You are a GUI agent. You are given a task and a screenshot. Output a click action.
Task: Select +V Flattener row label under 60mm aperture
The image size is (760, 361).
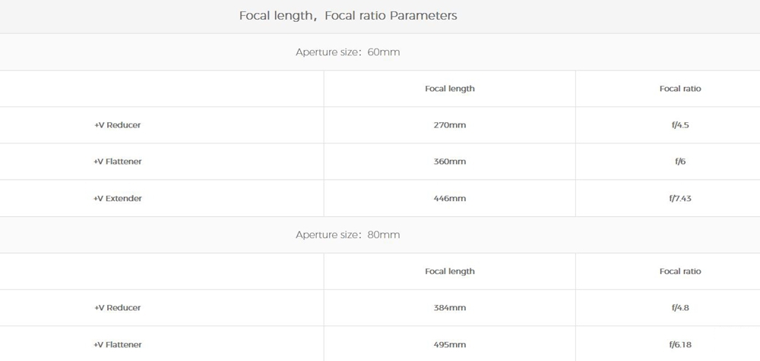118,162
